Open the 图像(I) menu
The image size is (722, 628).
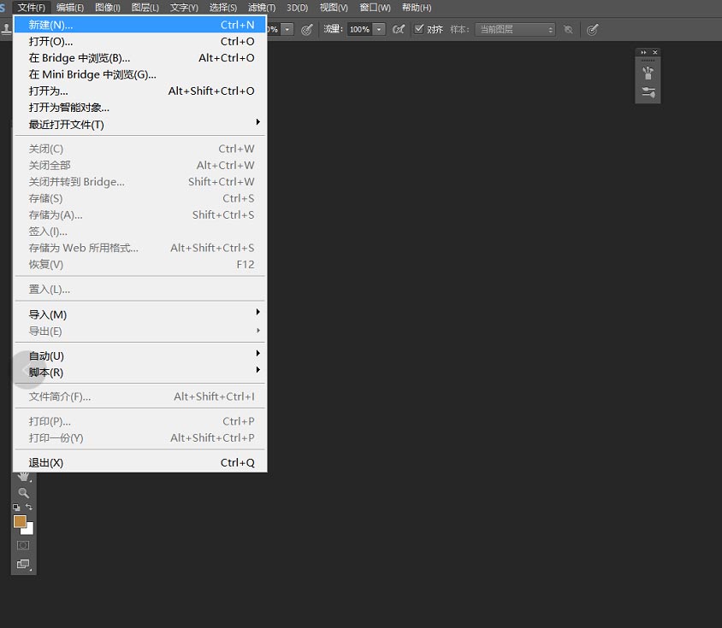point(108,8)
